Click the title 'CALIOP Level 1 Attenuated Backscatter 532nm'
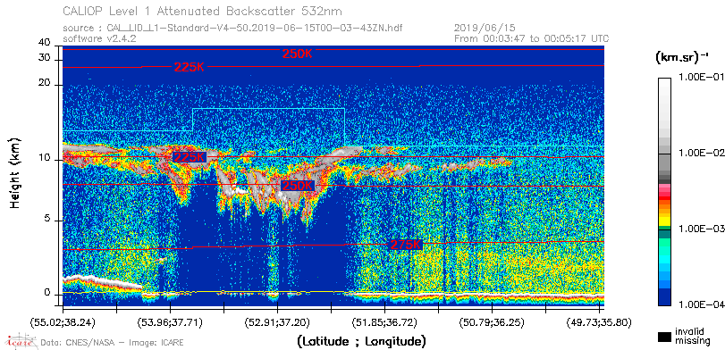 203,11
